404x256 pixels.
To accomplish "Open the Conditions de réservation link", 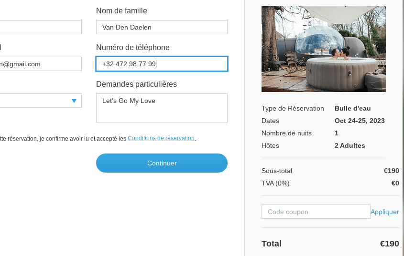I will [x=161, y=138].
